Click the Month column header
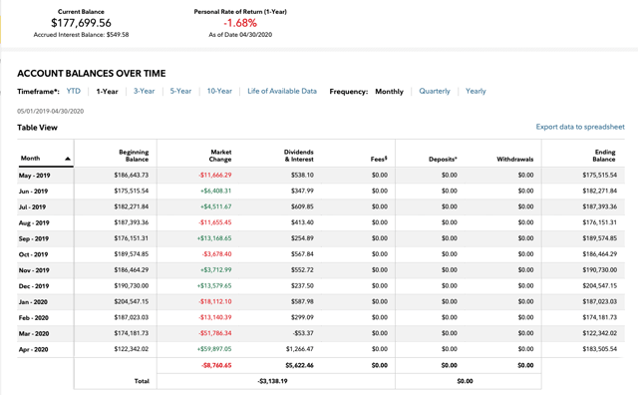Screen dimensions: 638x395 tap(30, 158)
